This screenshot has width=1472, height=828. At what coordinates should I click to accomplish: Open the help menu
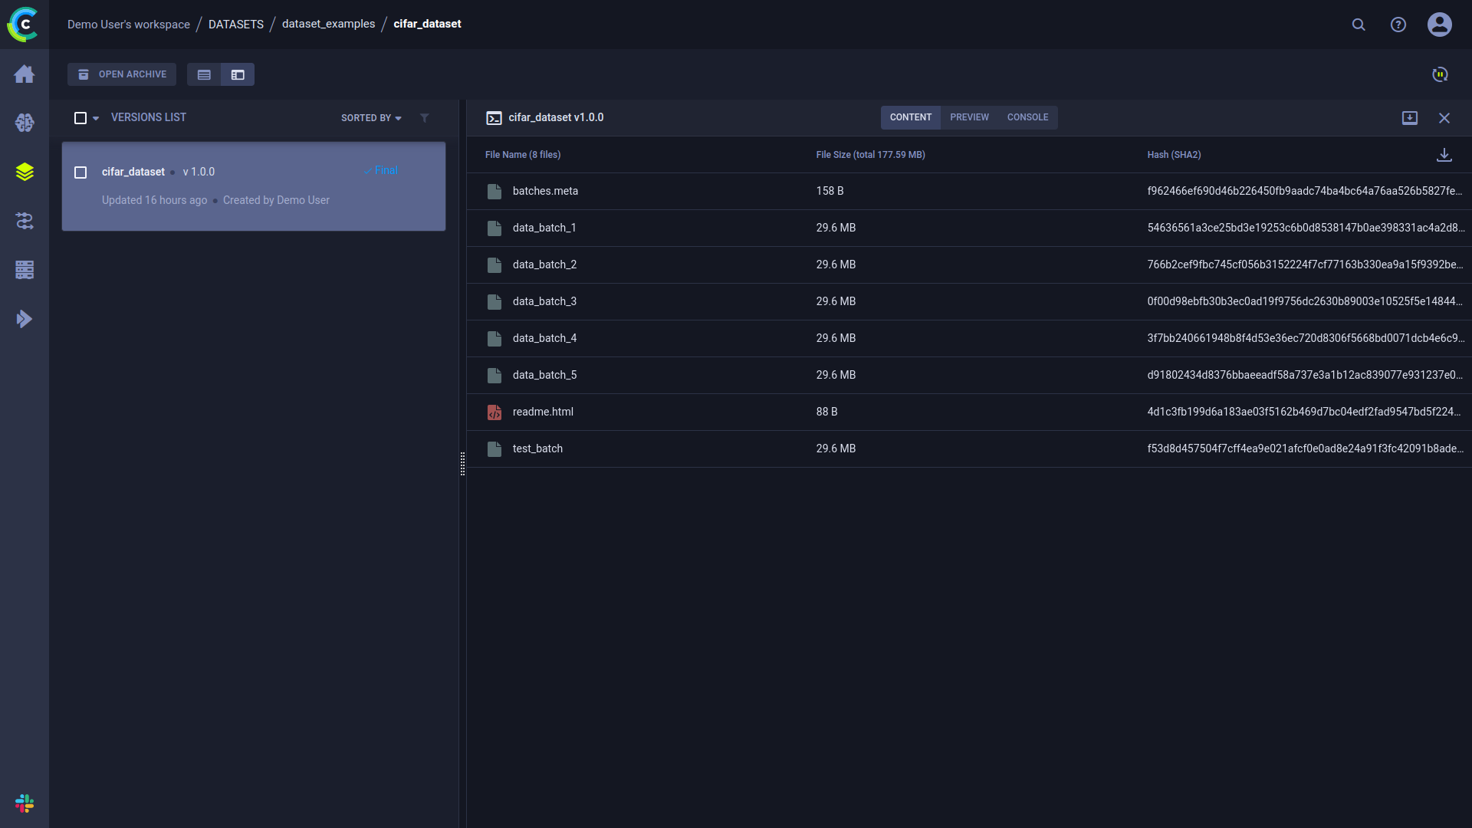[1398, 24]
